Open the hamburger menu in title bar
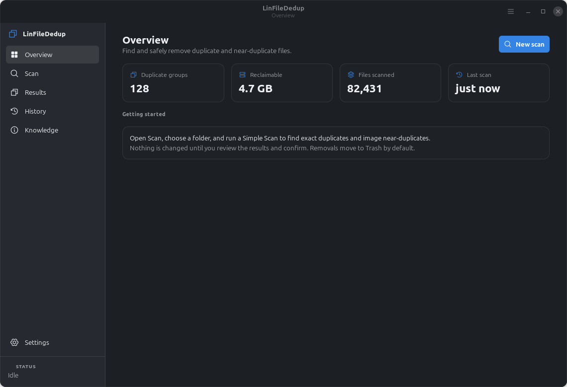This screenshot has width=567, height=387. (x=511, y=11)
